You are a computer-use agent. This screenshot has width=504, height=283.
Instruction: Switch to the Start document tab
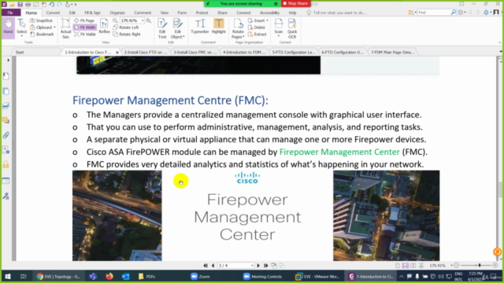point(20,52)
